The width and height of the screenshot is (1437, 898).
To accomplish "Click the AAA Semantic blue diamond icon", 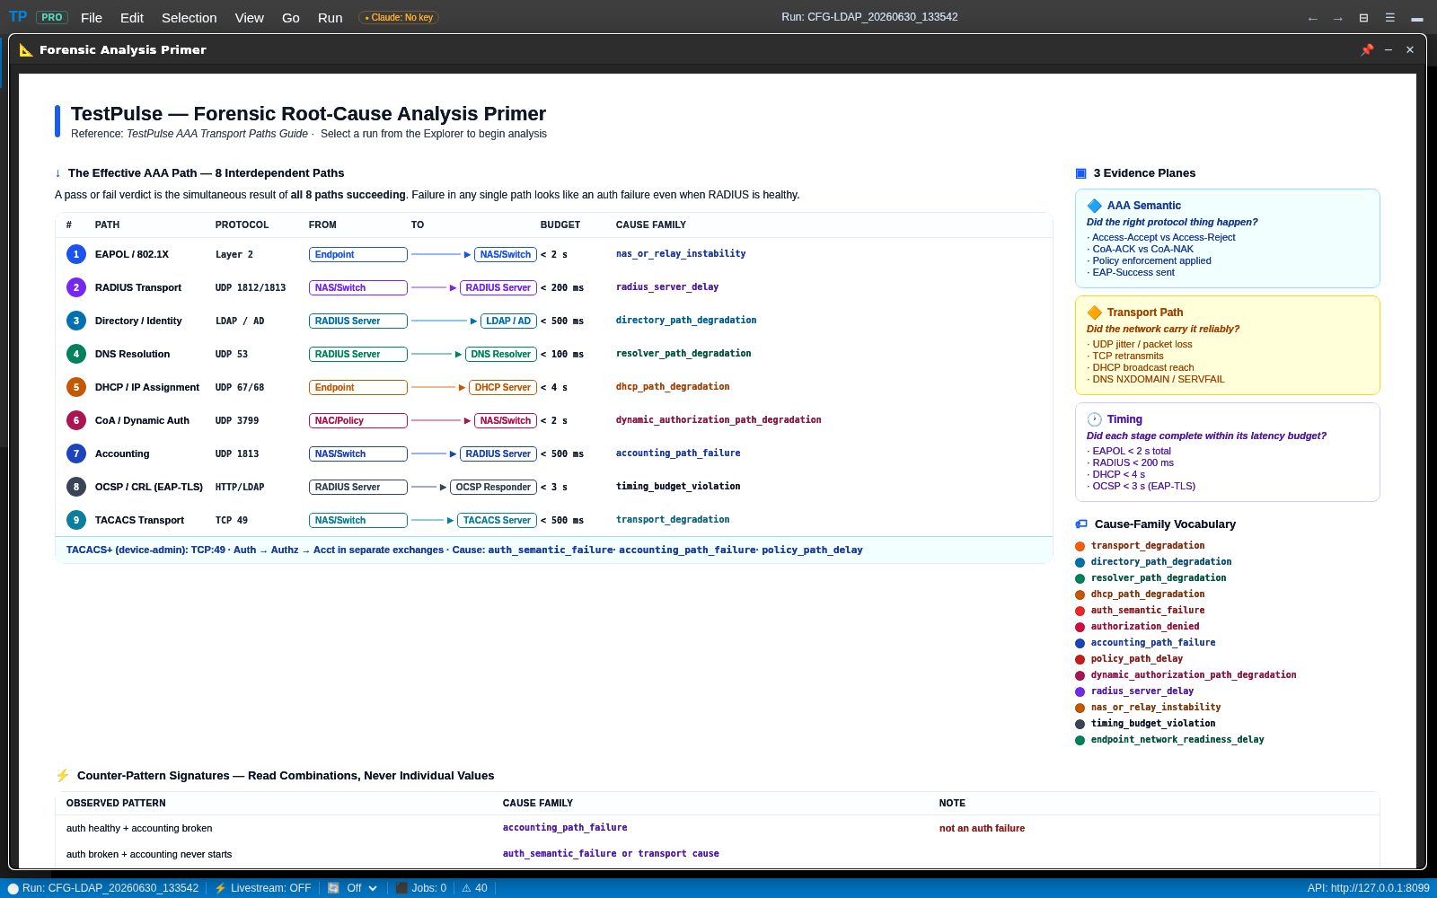I will [x=1095, y=206].
